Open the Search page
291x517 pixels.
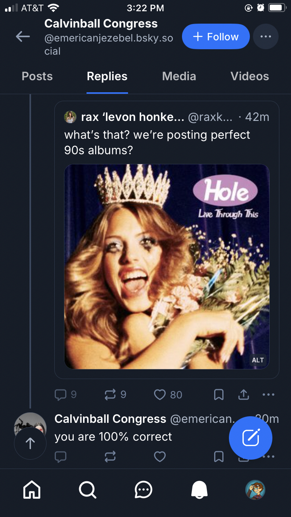coord(88,490)
